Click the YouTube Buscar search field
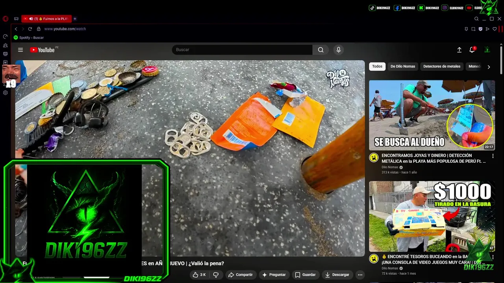Screen dimensions: 504x283 (x=242, y=50)
